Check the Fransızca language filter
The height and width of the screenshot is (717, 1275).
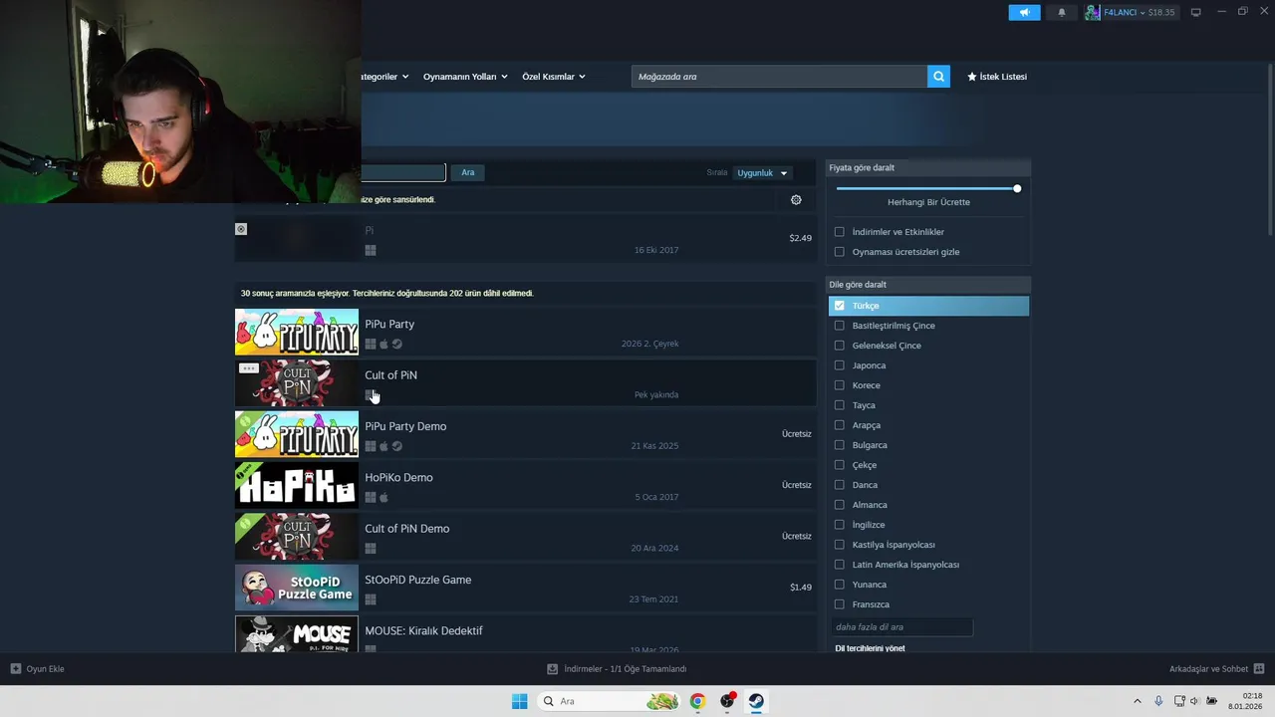click(840, 604)
